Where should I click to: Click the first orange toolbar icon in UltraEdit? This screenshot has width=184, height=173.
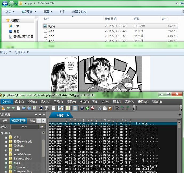pos(3,108)
